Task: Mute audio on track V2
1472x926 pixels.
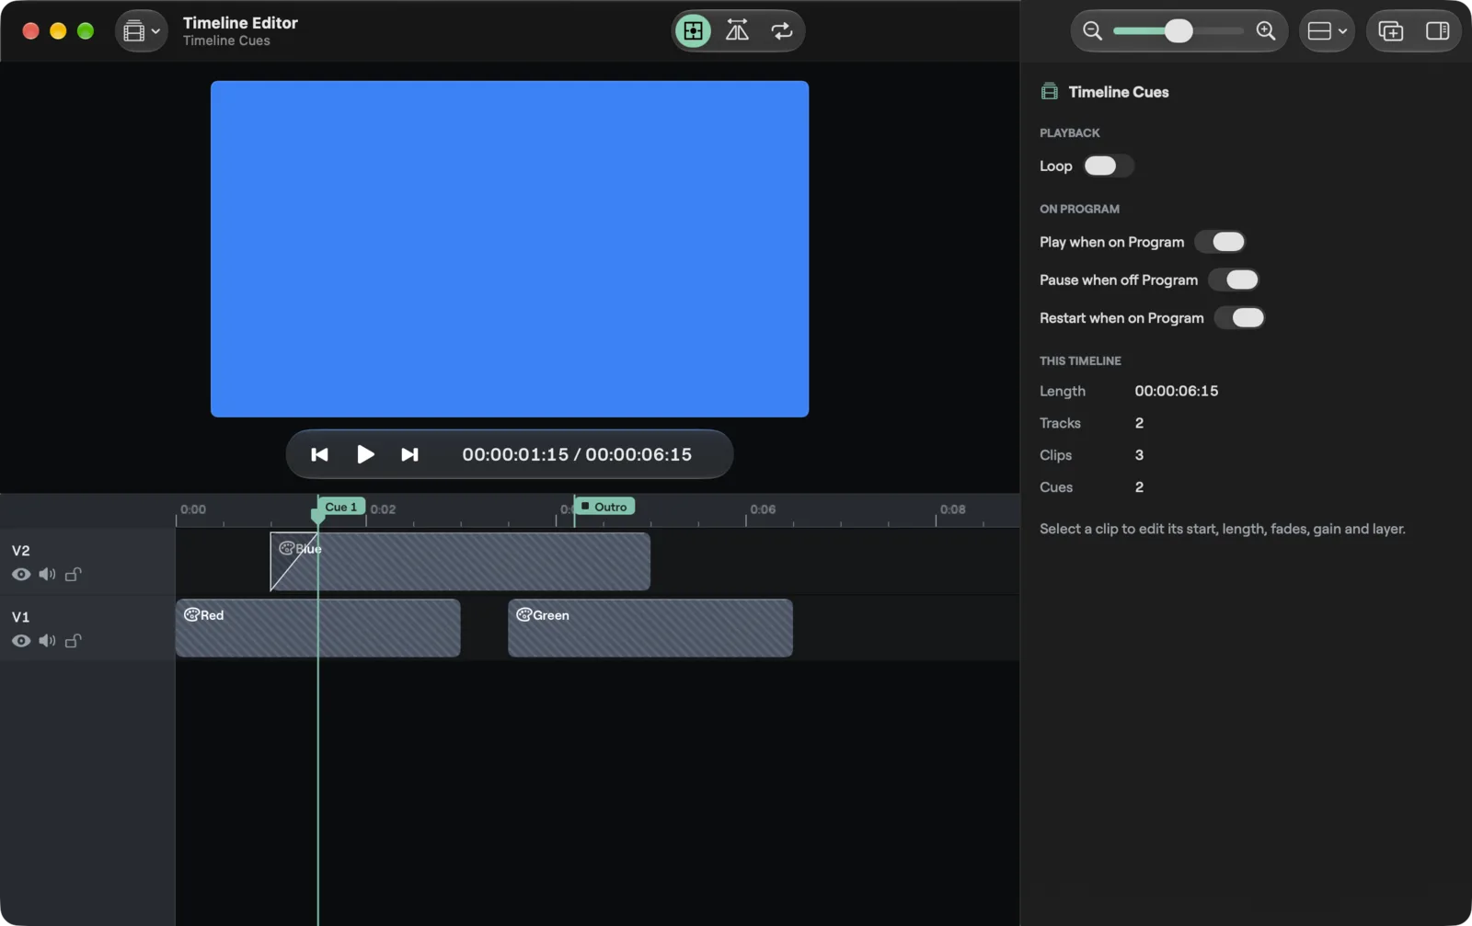Action: pos(47,575)
